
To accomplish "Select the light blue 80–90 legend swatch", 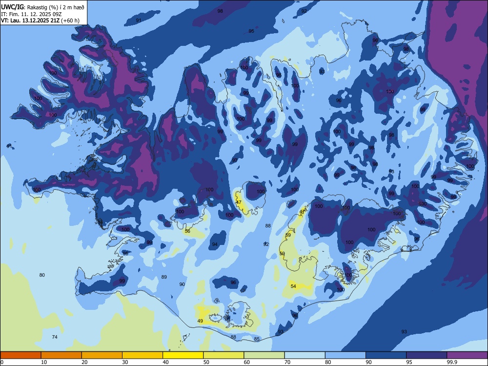I will pos(346,355).
